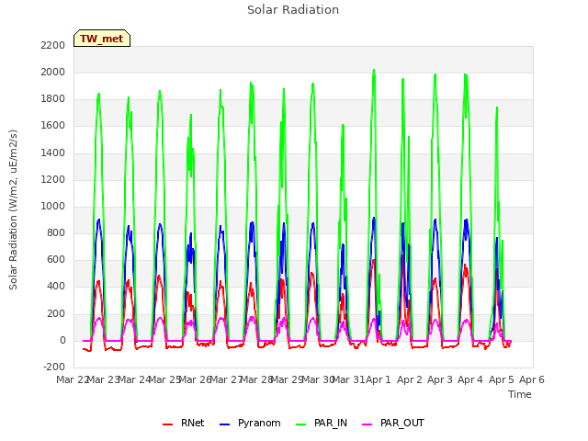Click the 2000 y-axis tick label

[x=53, y=72]
